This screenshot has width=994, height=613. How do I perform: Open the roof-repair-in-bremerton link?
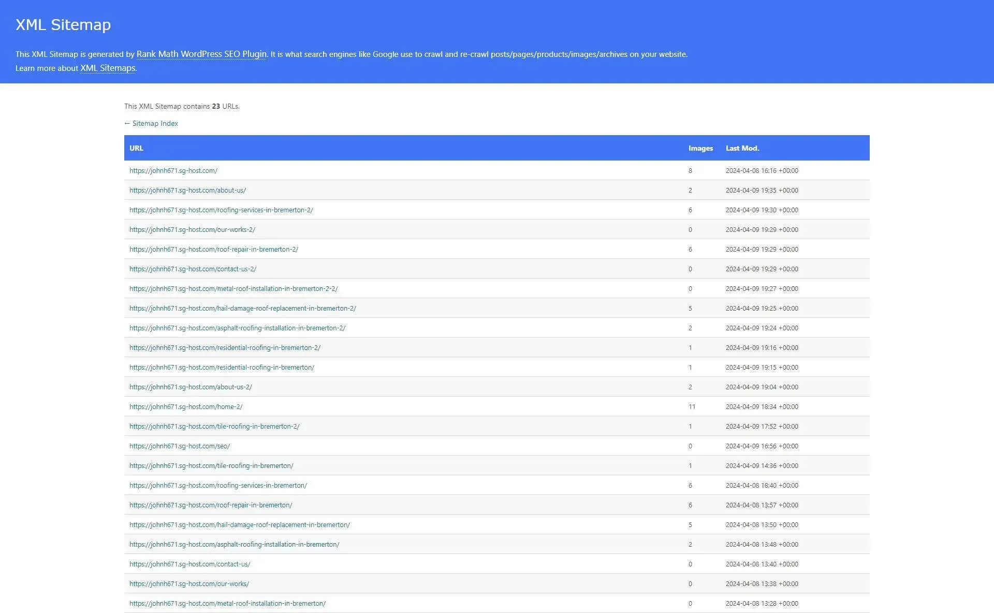pyautogui.click(x=210, y=505)
